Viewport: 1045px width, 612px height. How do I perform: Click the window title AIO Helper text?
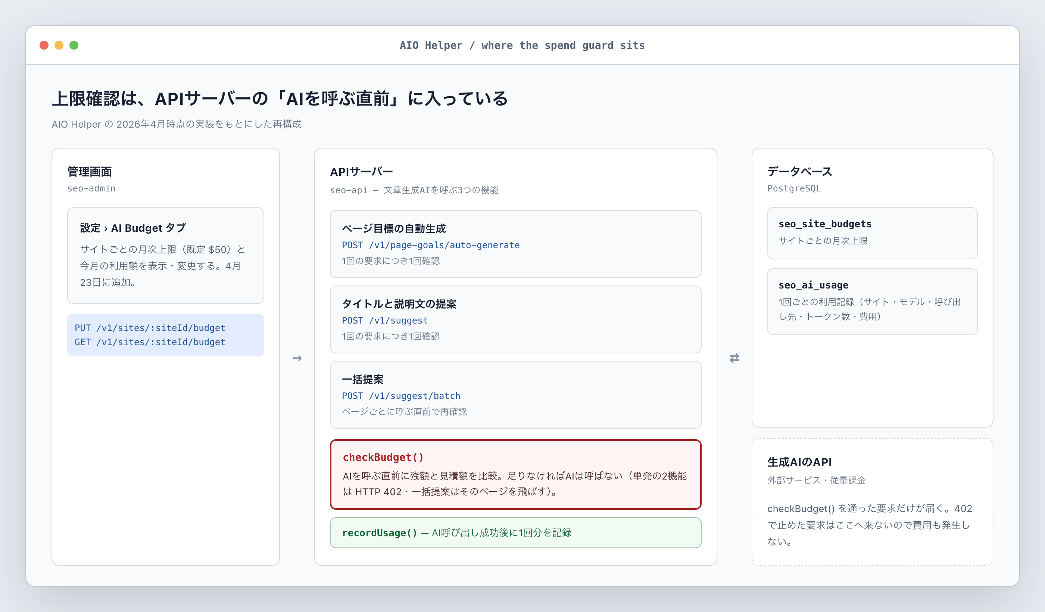(x=522, y=45)
